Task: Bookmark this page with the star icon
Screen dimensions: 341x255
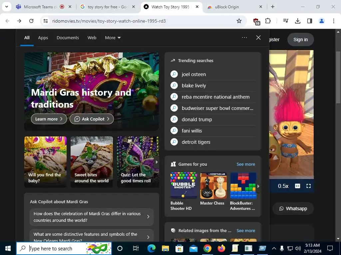Action: 239,21
